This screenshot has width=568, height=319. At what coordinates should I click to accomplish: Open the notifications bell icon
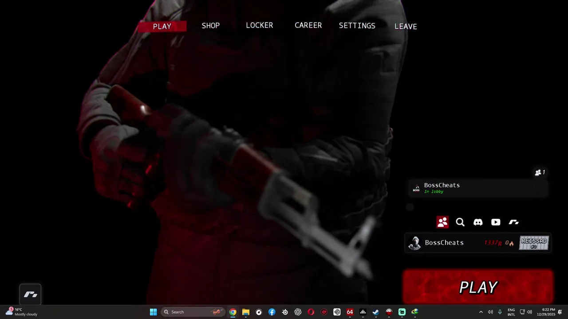click(560, 312)
